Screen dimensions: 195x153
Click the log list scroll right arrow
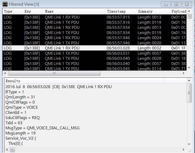pos(184,73)
